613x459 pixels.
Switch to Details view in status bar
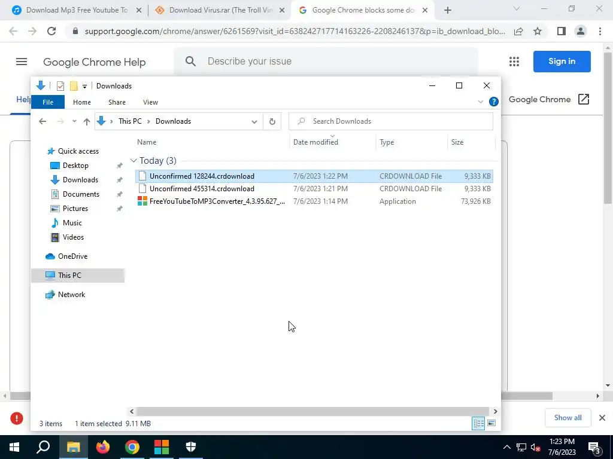478,424
